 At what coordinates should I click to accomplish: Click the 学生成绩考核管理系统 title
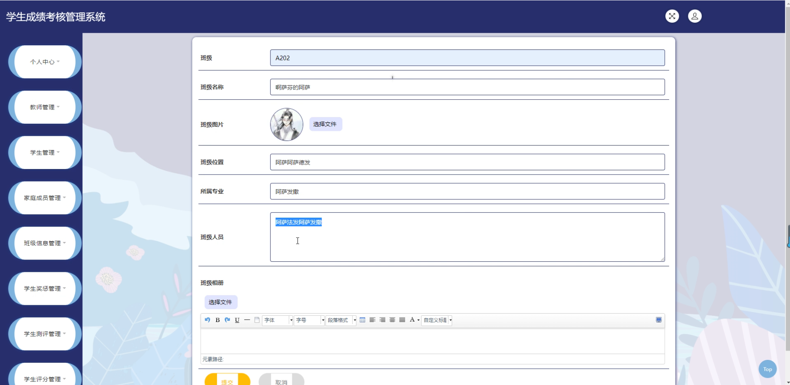click(x=55, y=17)
